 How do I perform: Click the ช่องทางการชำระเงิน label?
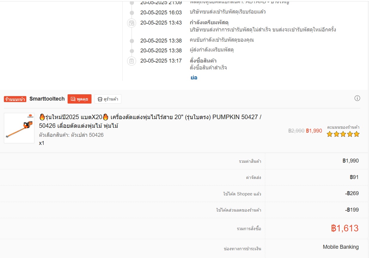[243, 249]
